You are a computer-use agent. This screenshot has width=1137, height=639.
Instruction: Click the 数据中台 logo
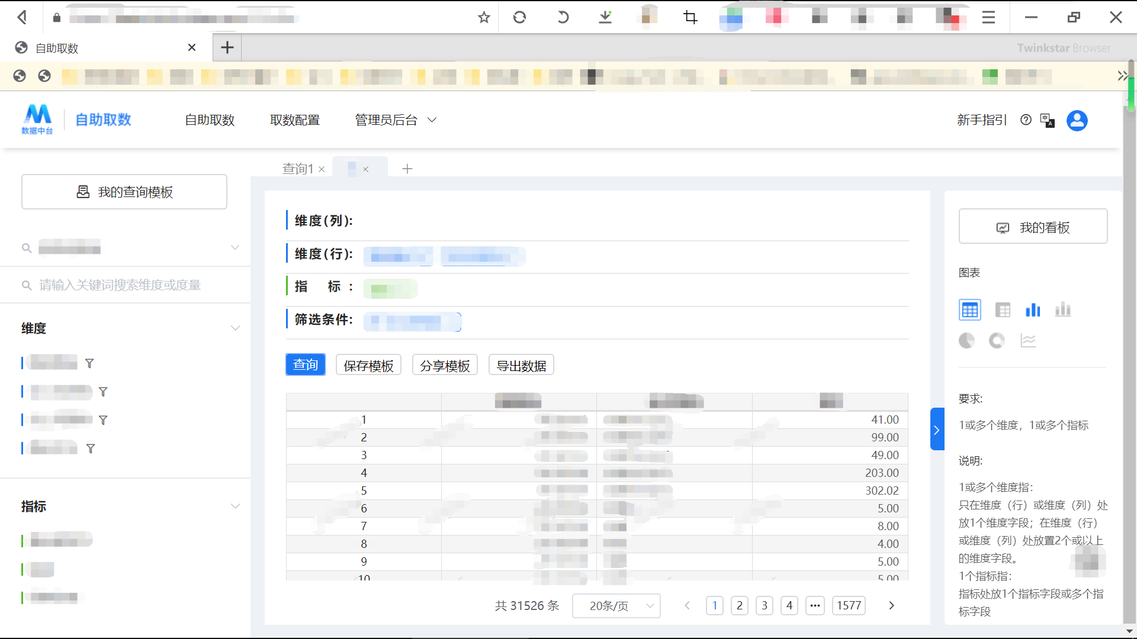pyautogui.click(x=37, y=120)
